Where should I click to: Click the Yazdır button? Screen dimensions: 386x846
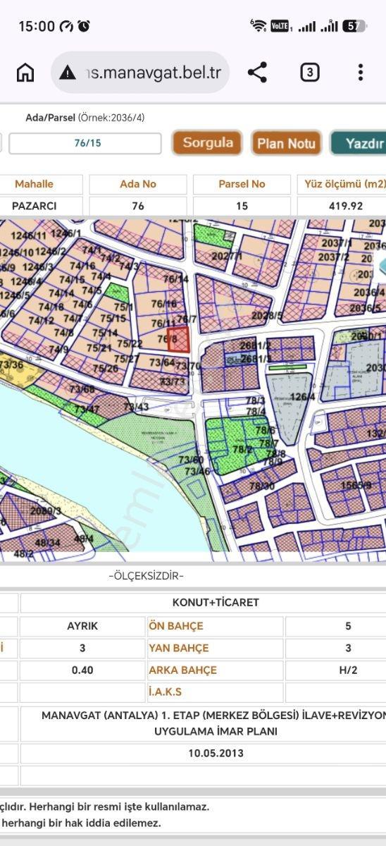tap(359, 143)
